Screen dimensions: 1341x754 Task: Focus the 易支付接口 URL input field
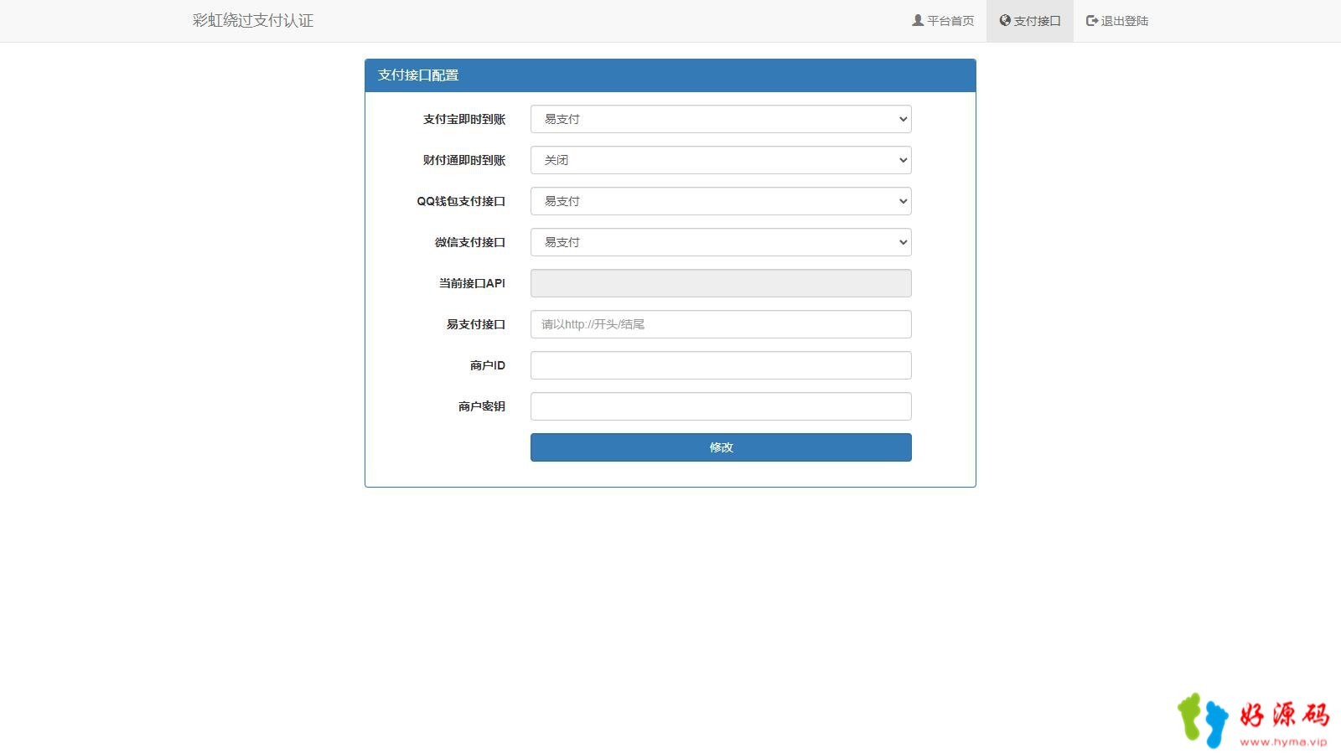(721, 324)
